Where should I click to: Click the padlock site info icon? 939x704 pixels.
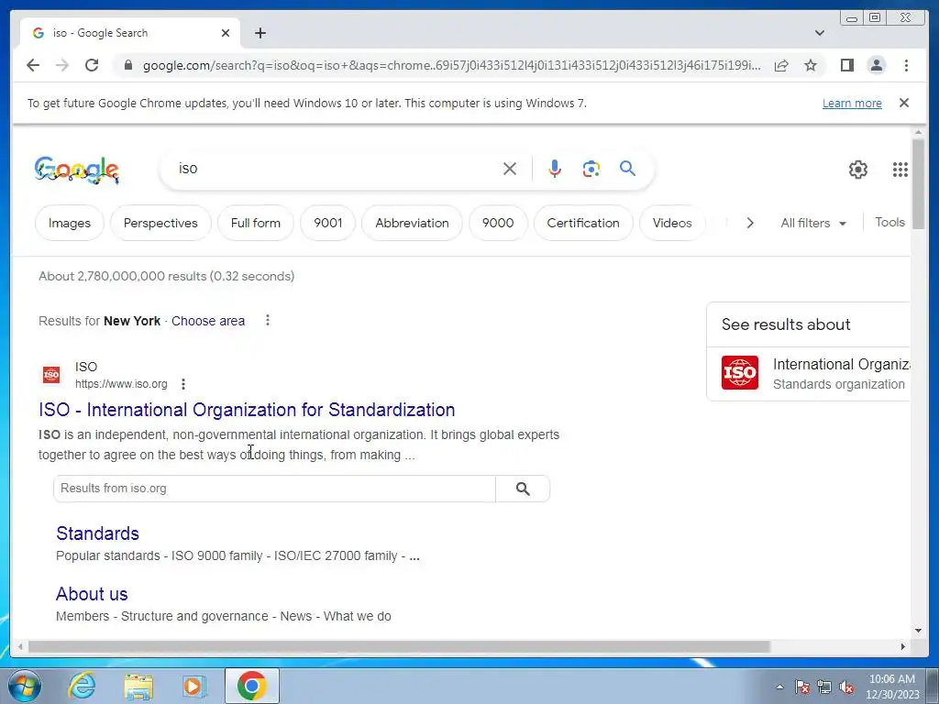(127, 65)
